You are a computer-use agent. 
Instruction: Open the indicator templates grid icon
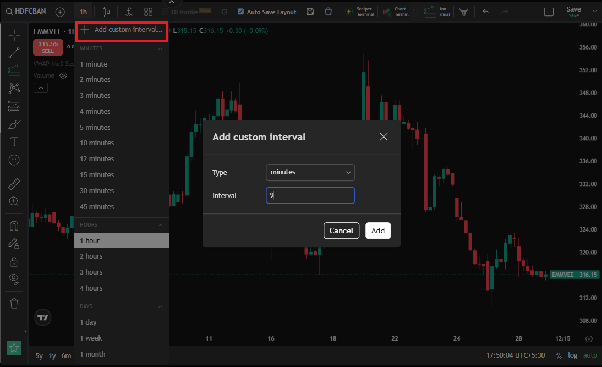[x=148, y=12]
